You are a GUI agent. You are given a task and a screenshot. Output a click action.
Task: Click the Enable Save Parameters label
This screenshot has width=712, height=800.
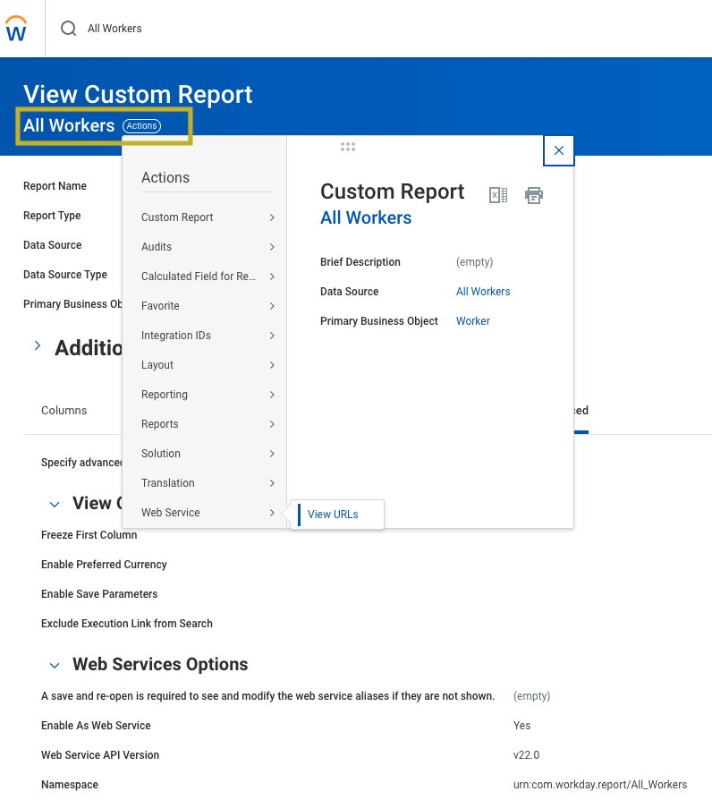click(x=99, y=594)
